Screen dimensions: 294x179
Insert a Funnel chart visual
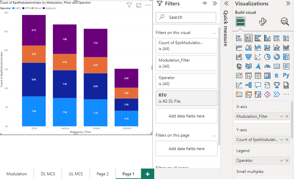(248, 57)
